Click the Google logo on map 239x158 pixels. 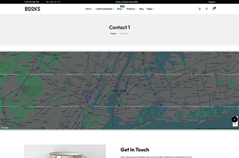5,128
